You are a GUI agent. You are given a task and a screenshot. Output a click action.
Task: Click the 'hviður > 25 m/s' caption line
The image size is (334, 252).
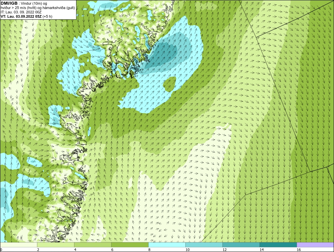pos(38,8)
